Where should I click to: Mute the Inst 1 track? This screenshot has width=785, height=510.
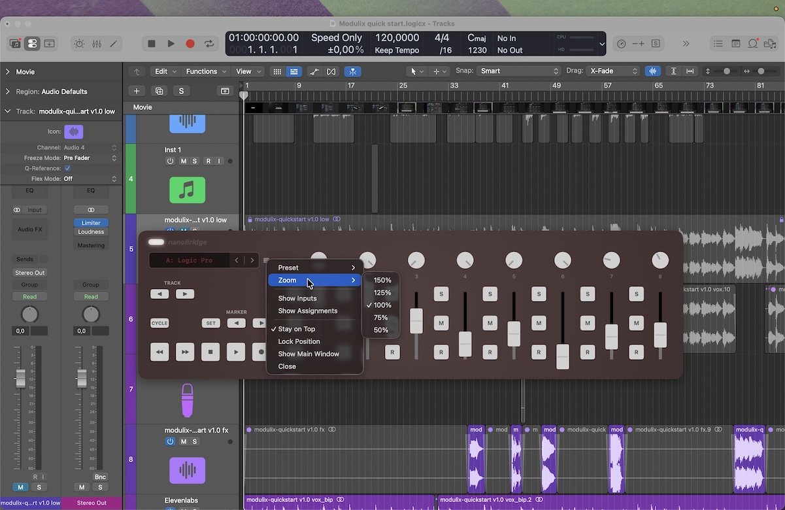(x=184, y=161)
